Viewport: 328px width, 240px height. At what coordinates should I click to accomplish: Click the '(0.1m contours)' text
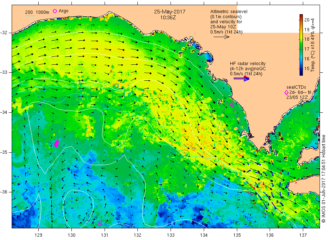226,17
